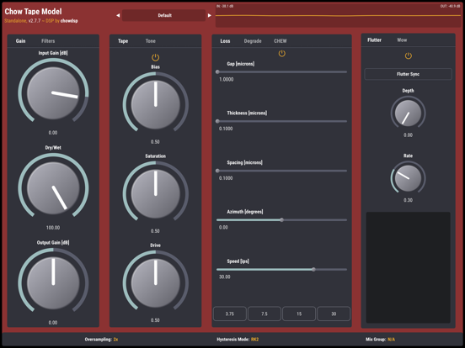Viewport: 465px width, 348px height.
Task: Open the CHEW tab
Action: [280, 41]
